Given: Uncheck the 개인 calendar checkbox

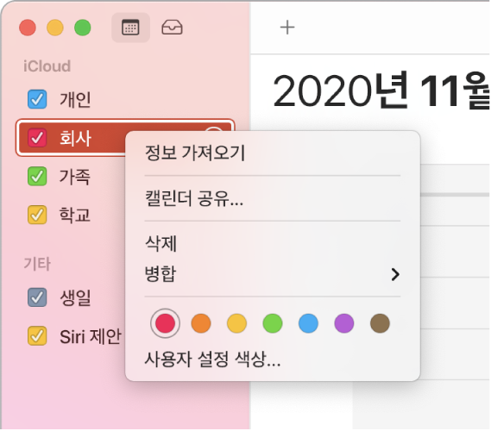Looking at the screenshot, I should click(37, 99).
